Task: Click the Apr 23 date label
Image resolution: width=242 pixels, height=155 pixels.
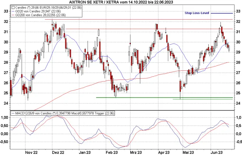Action: coord(164,152)
